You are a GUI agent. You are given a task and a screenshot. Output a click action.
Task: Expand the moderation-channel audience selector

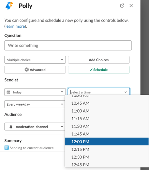coord(34,127)
